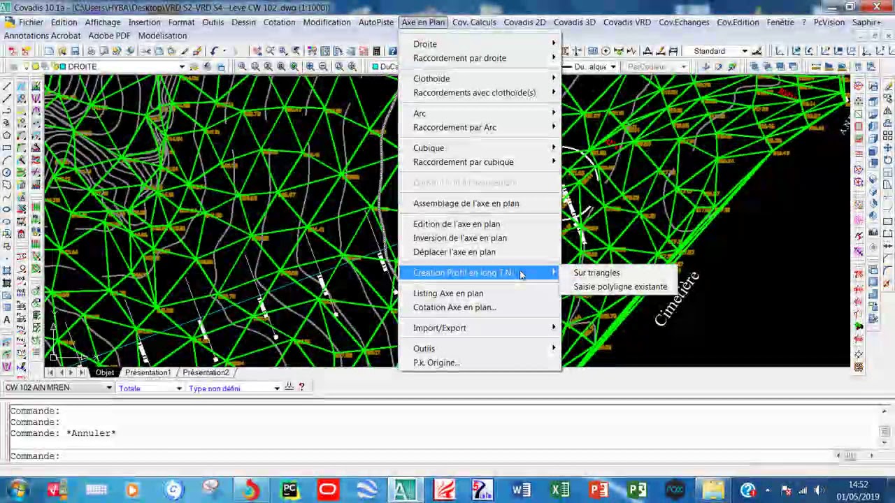Click the Copy clipboard icon
Screen dimensions: 895x503
pos(159,51)
